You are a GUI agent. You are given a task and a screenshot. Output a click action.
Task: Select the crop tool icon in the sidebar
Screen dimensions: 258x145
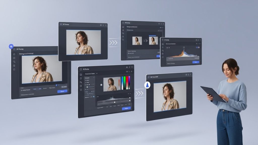tap(14, 58)
